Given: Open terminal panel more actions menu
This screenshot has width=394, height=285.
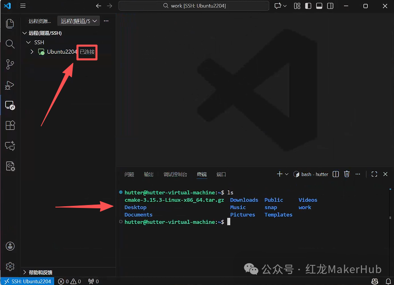Looking at the screenshot, I should (358, 174).
